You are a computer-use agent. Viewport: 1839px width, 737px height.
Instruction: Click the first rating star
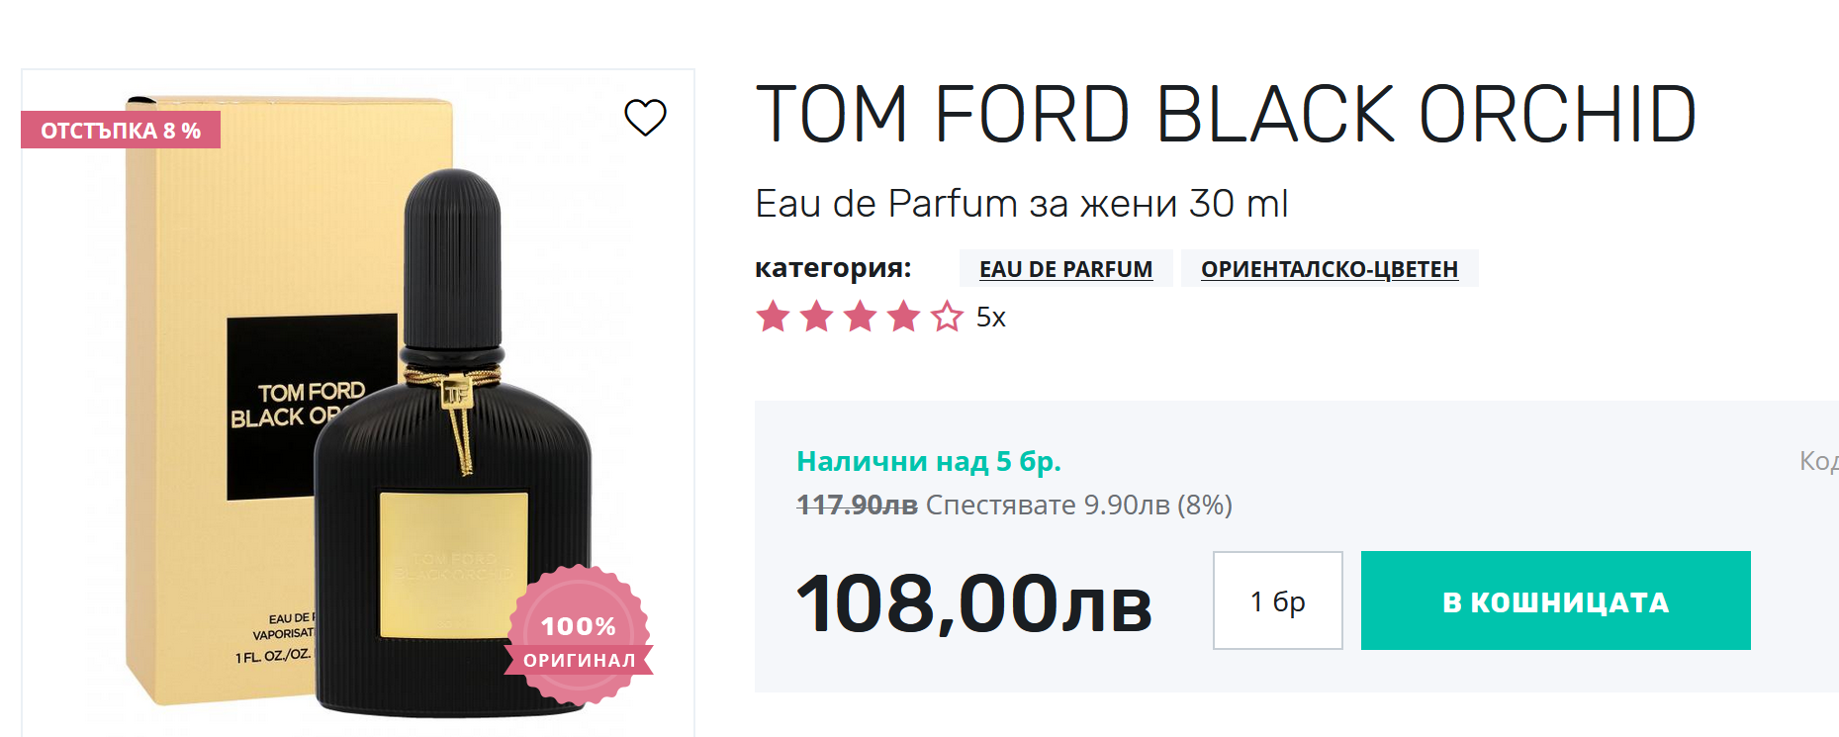point(773,318)
